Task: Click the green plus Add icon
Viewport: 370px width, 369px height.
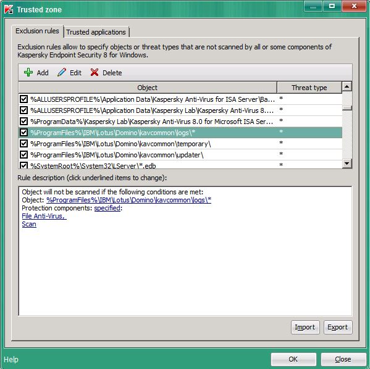Action: (x=28, y=72)
